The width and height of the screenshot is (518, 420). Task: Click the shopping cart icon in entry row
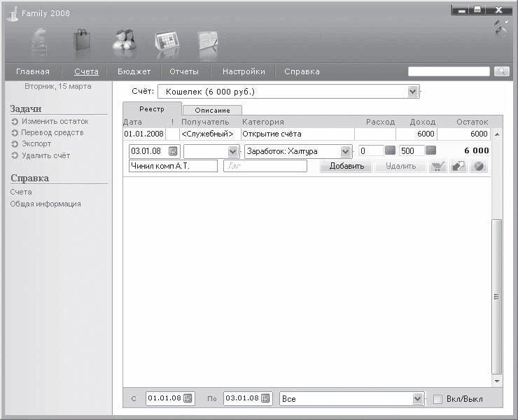438,167
